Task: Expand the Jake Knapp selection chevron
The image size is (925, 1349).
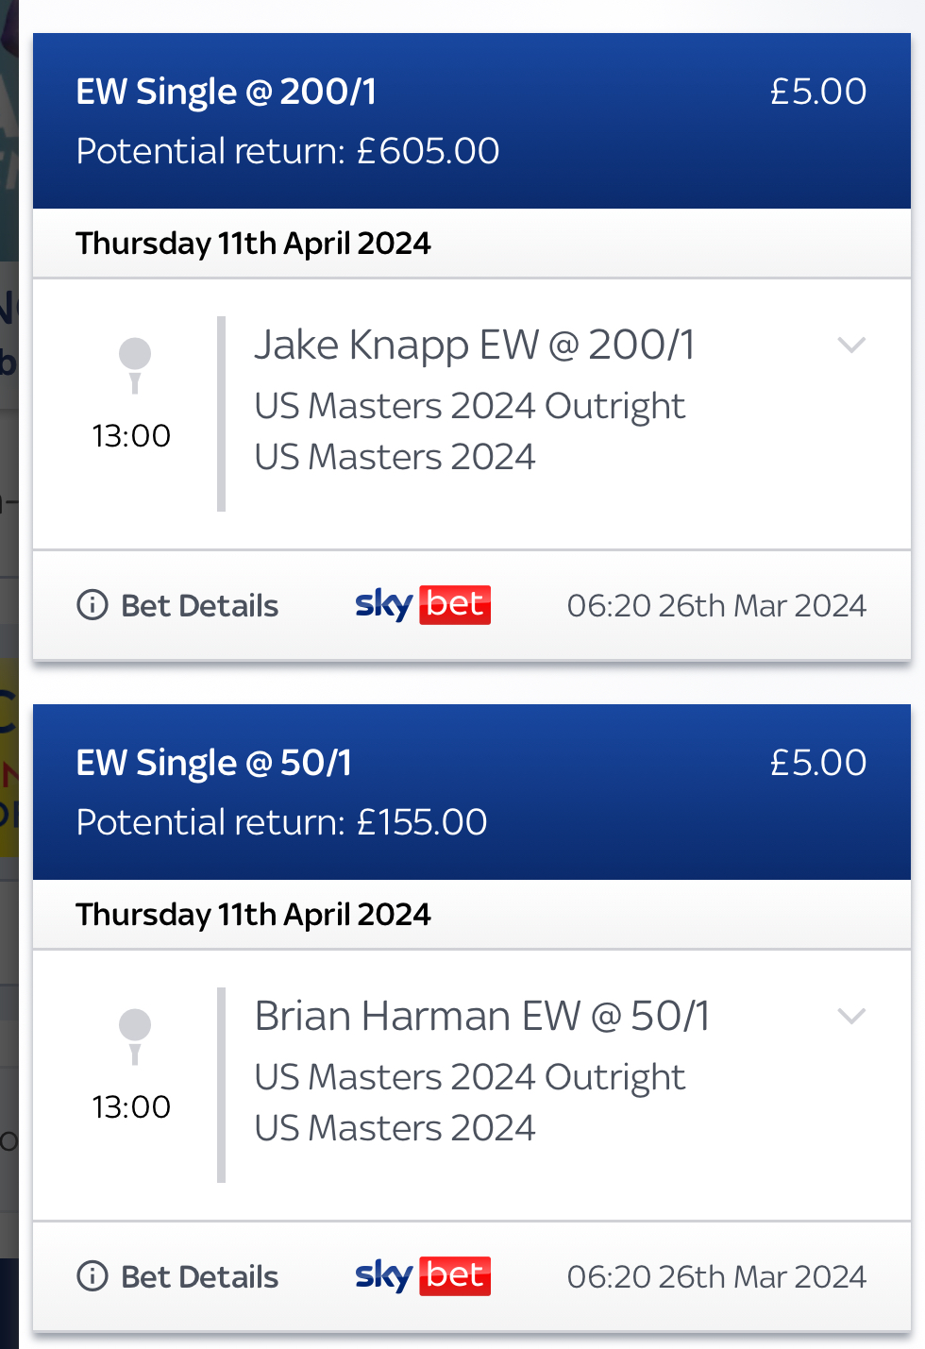Action: [x=851, y=346]
